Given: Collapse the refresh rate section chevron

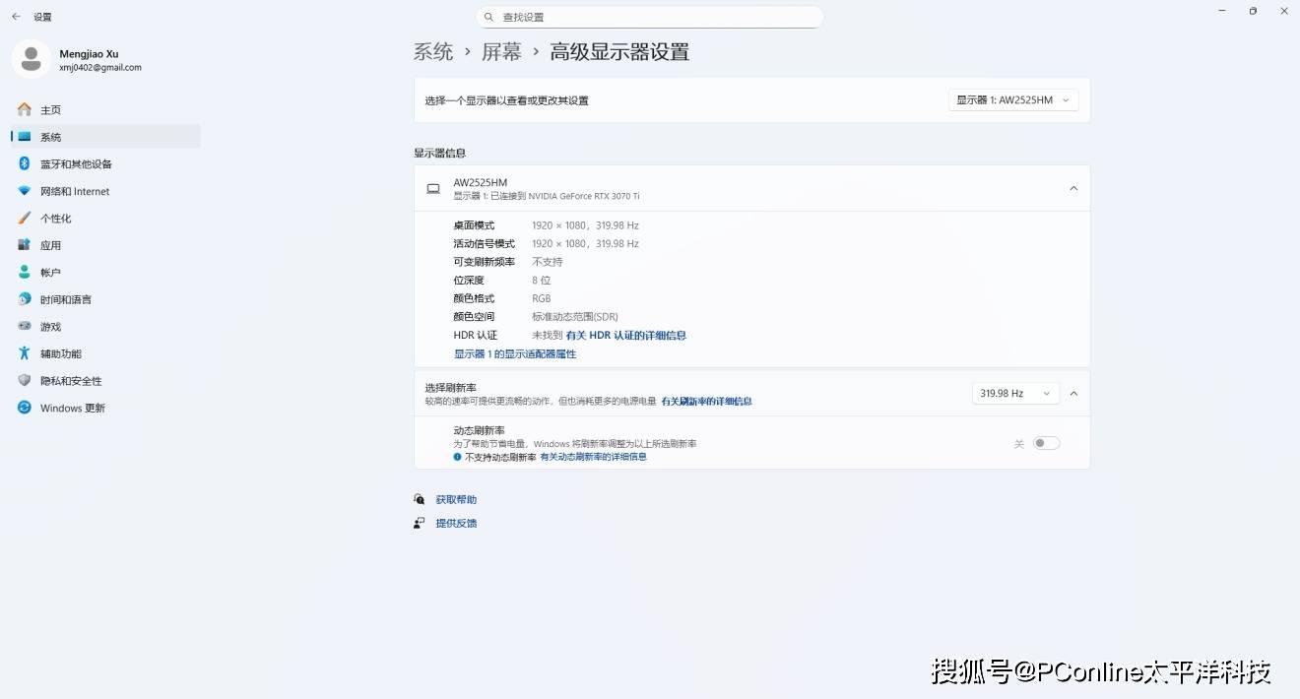Looking at the screenshot, I should 1073,393.
